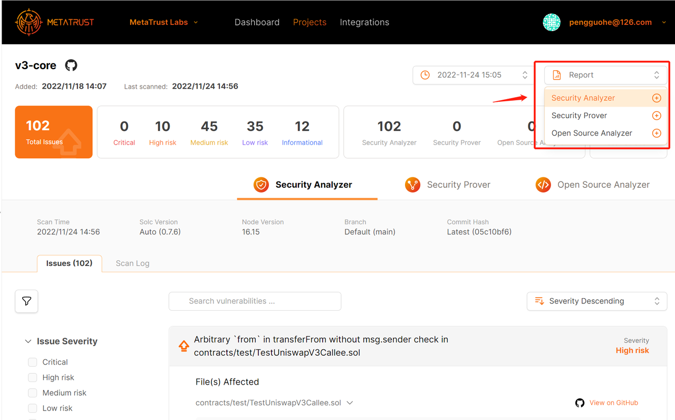This screenshot has height=420, width=675.
Task: Open the Severity Descending sort dropdown
Action: coord(596,301)
